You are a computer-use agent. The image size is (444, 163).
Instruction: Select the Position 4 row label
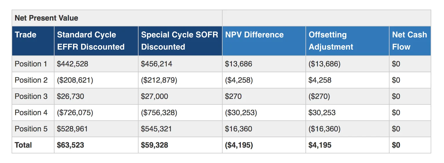coord(31,113)
